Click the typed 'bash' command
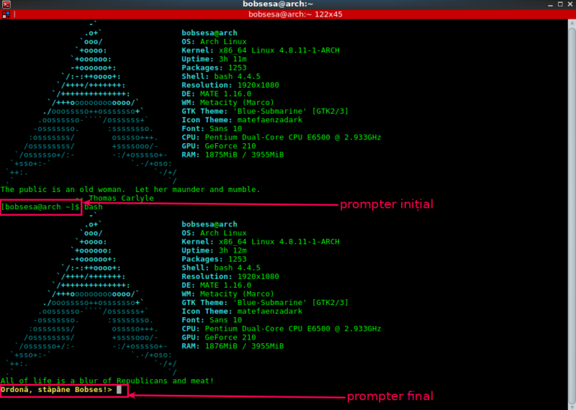 tap(93, 207)
